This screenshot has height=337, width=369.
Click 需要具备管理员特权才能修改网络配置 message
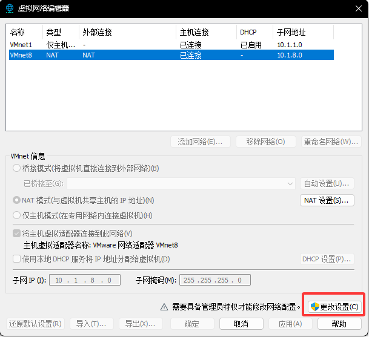pyautogui.click(x=236, y=307)
